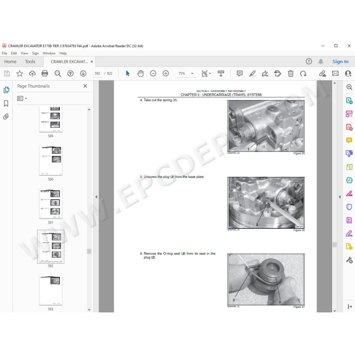
Task: Click the document vertical scrollbar handle
Action: (x=335, y=244)
